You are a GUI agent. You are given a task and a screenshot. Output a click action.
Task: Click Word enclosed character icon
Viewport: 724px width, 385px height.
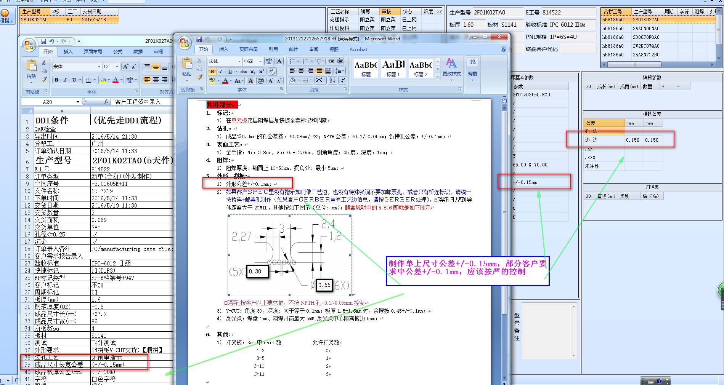[260, 80]
